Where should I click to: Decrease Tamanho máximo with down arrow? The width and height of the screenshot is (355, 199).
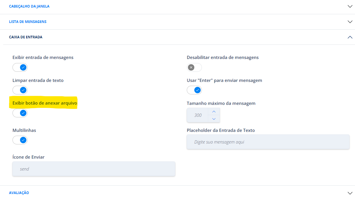(214, 119)
